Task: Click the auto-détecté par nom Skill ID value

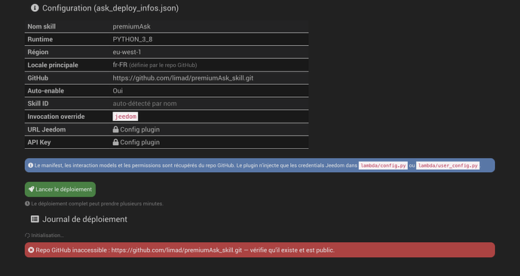Action: pos(145,104)
